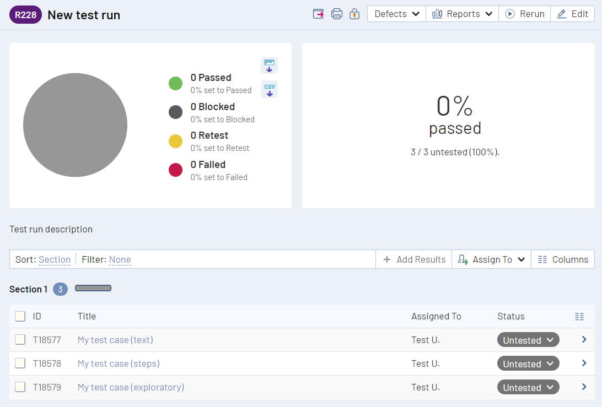Select the checkbox for test T18577
This screenshot has width=602, height=407.
(x=20, y=340)
